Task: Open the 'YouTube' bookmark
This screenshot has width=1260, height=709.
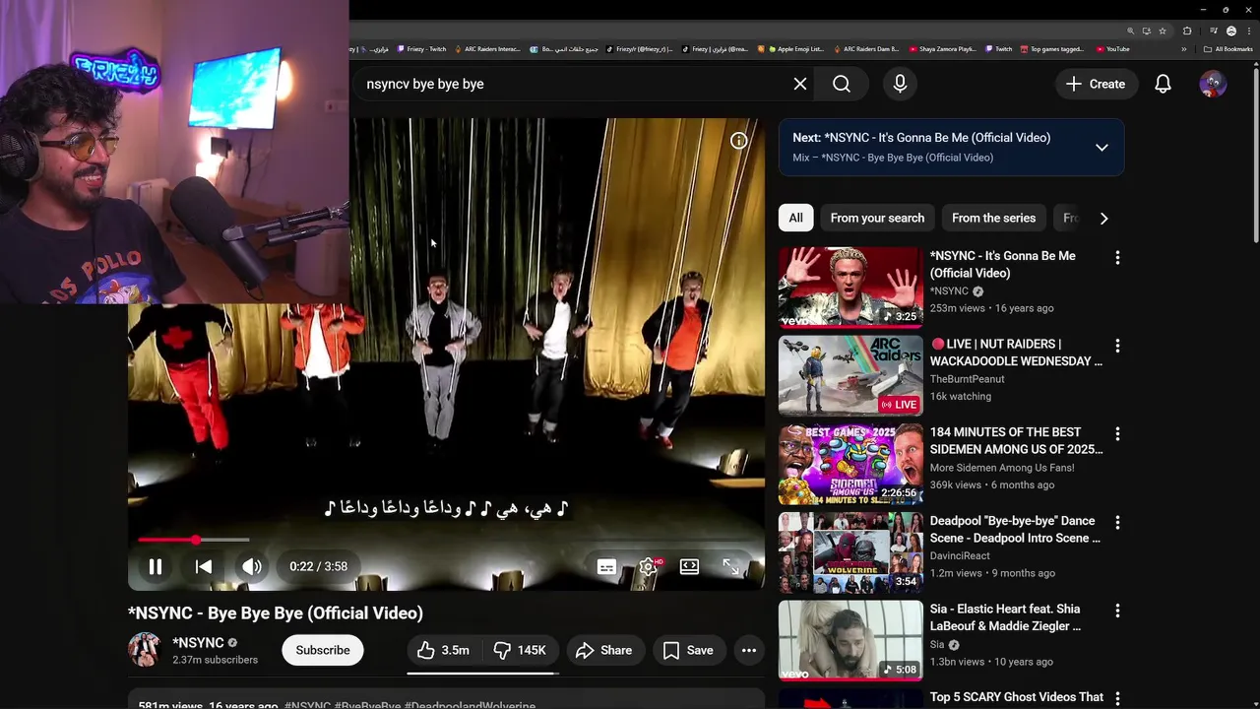Action: click(1113, 49)
